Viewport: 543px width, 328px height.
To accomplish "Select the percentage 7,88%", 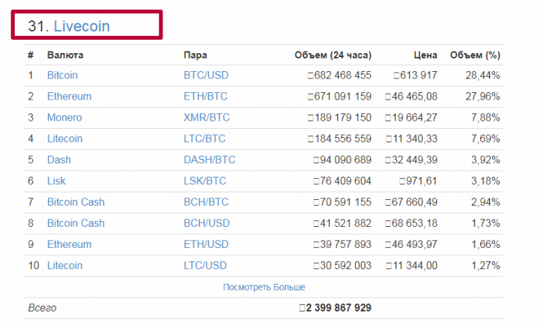I will (485, 118).
